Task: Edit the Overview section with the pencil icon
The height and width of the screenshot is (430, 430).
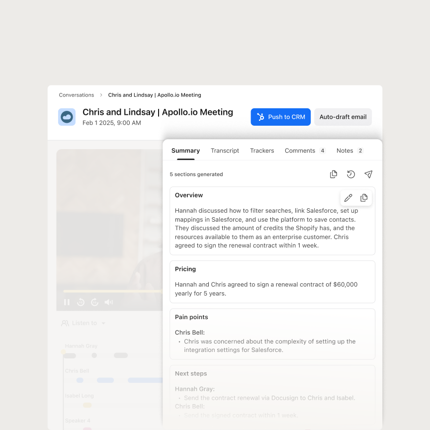Action: (x=348, y=197)
